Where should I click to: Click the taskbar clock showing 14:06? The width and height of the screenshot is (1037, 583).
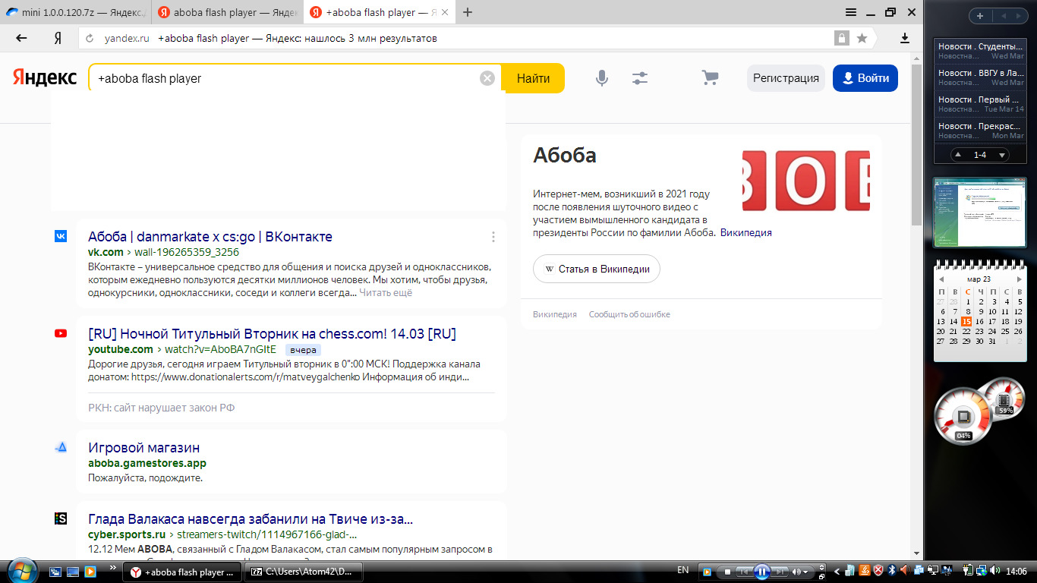[x=1017, y=571]
